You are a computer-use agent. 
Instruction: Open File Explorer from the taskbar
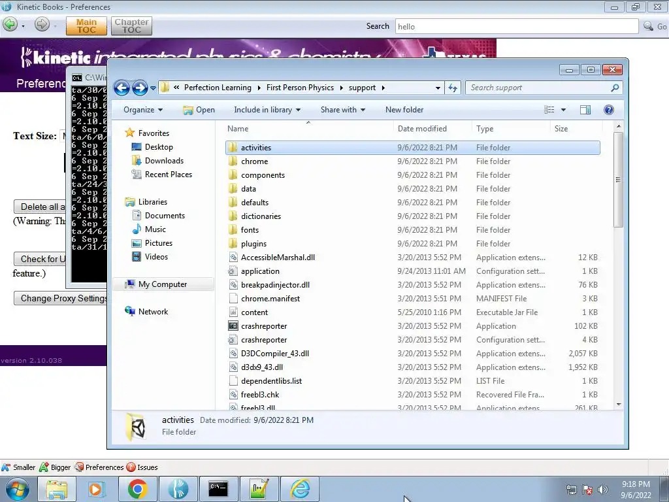point(57,489)
